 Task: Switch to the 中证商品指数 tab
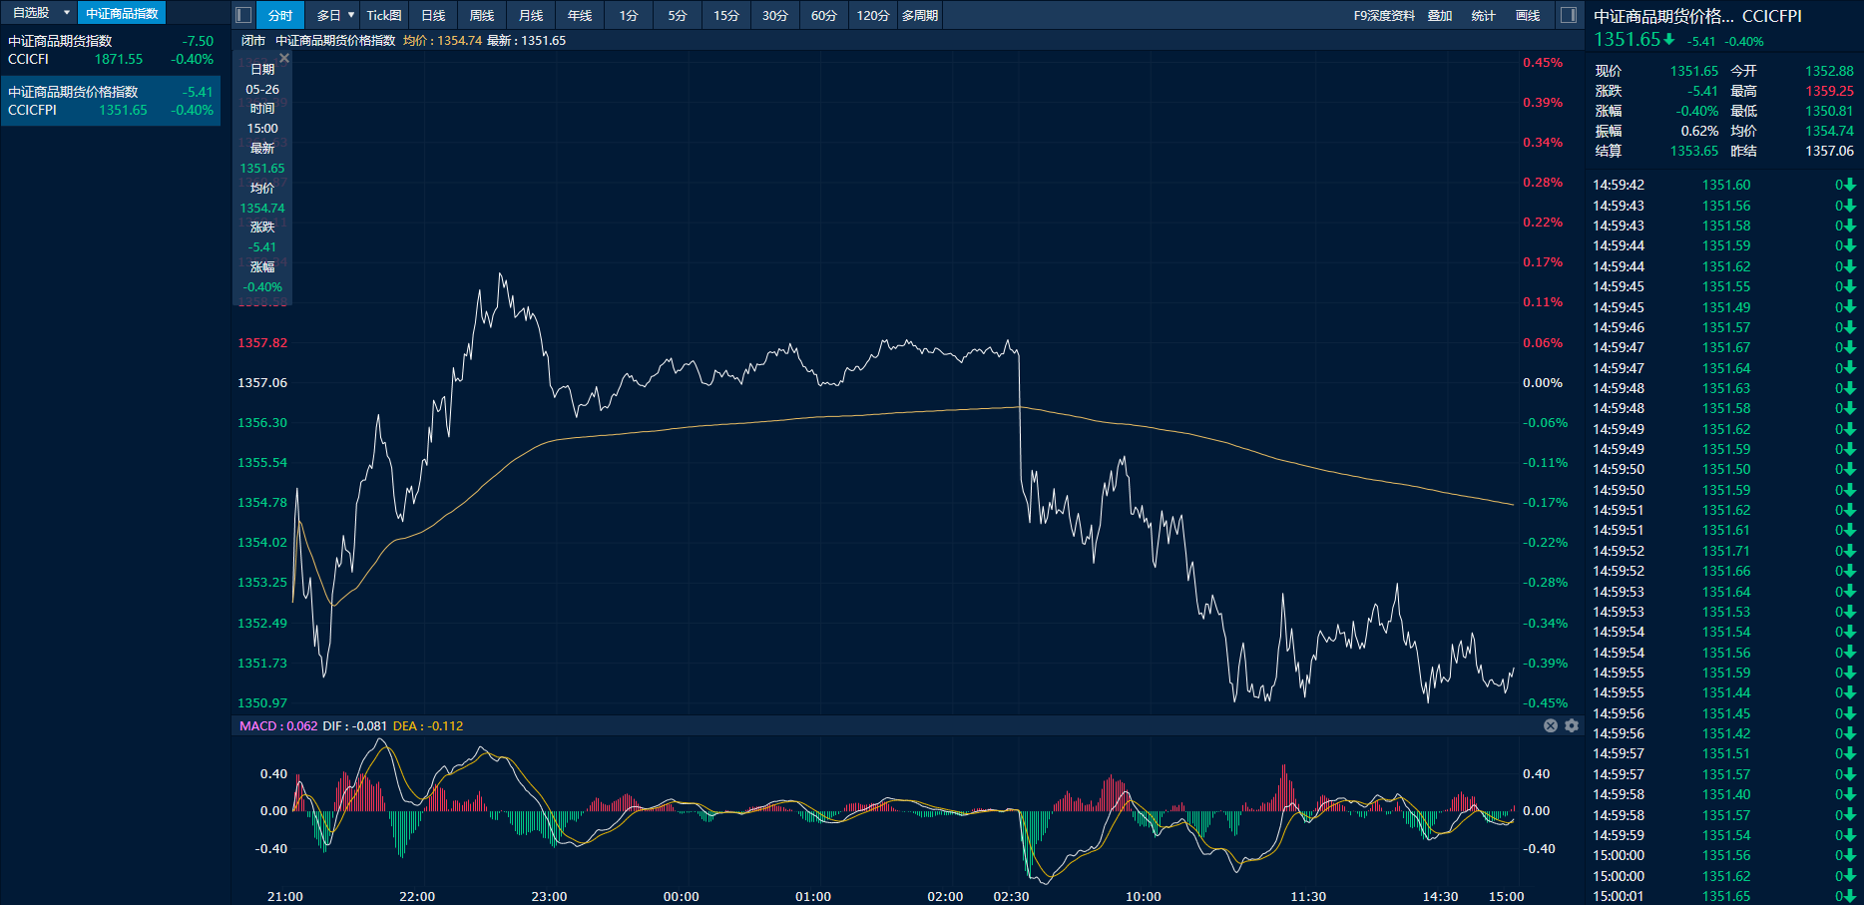[122, 13]
